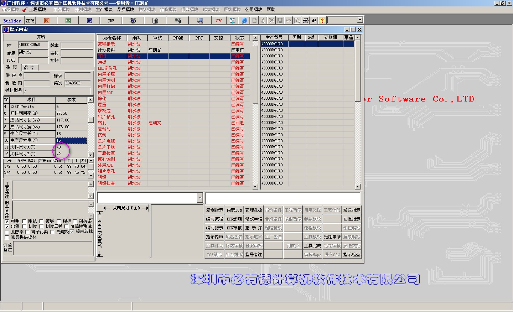Click the 工具完成 button

click(312, 246)
